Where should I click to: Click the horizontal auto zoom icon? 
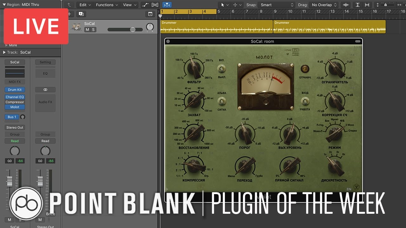(367, 5)
